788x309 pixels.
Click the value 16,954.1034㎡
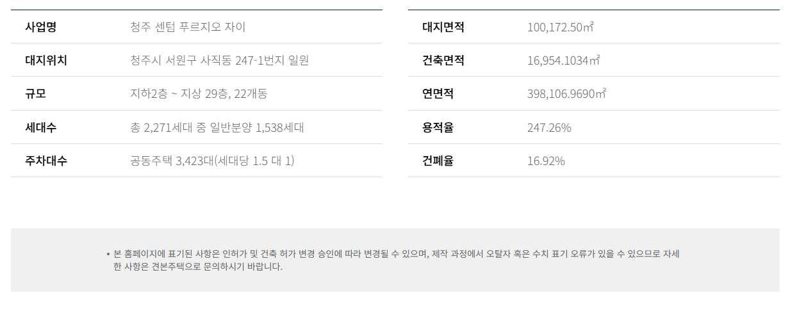pyautogui.click(x=564, y=60)
